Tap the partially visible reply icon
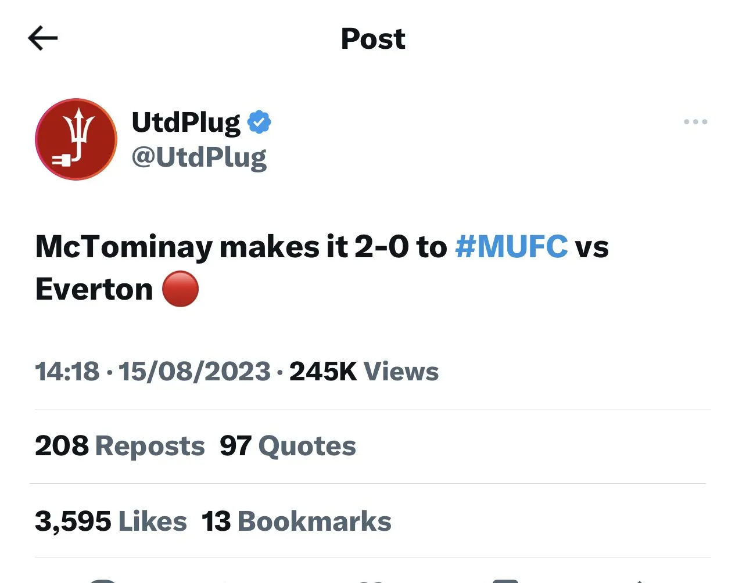This screenshot has height=583, width=746. point(105,580)
